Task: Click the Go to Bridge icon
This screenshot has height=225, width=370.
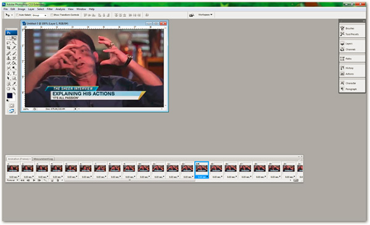Action: (x=192, y=15)
